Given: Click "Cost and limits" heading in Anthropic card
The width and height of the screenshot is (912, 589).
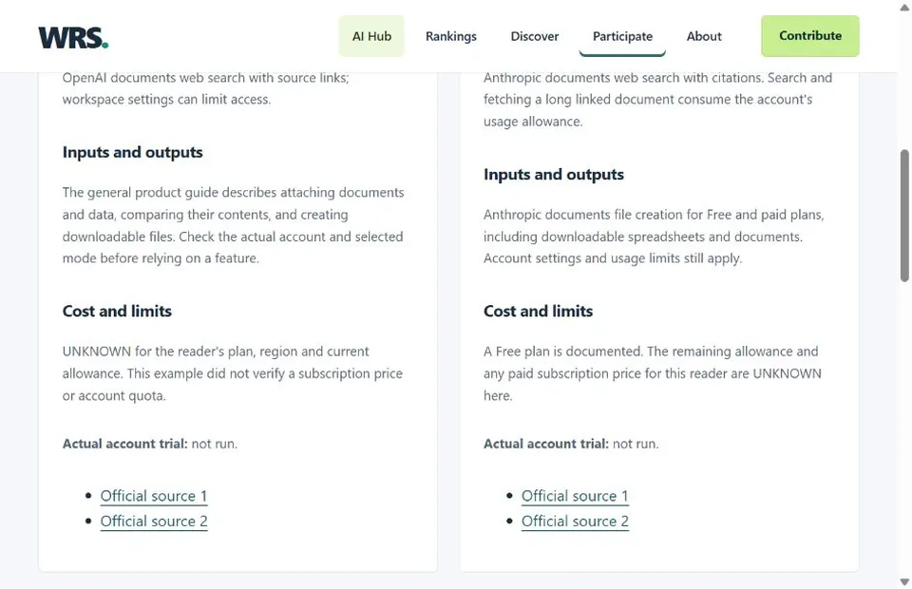Looking at the screenshot, I should click(538, 311).
